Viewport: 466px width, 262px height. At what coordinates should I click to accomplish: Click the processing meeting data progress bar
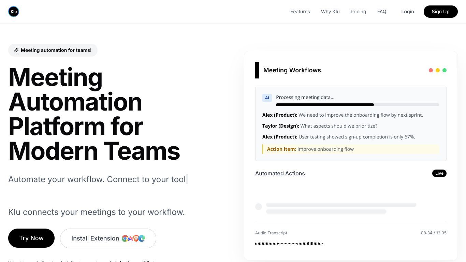[358, 105]
